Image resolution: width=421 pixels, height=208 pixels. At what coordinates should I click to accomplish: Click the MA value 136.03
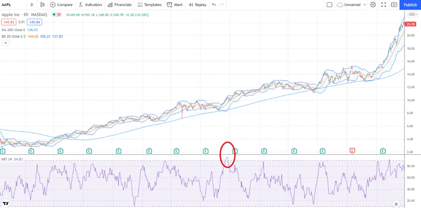32,30
